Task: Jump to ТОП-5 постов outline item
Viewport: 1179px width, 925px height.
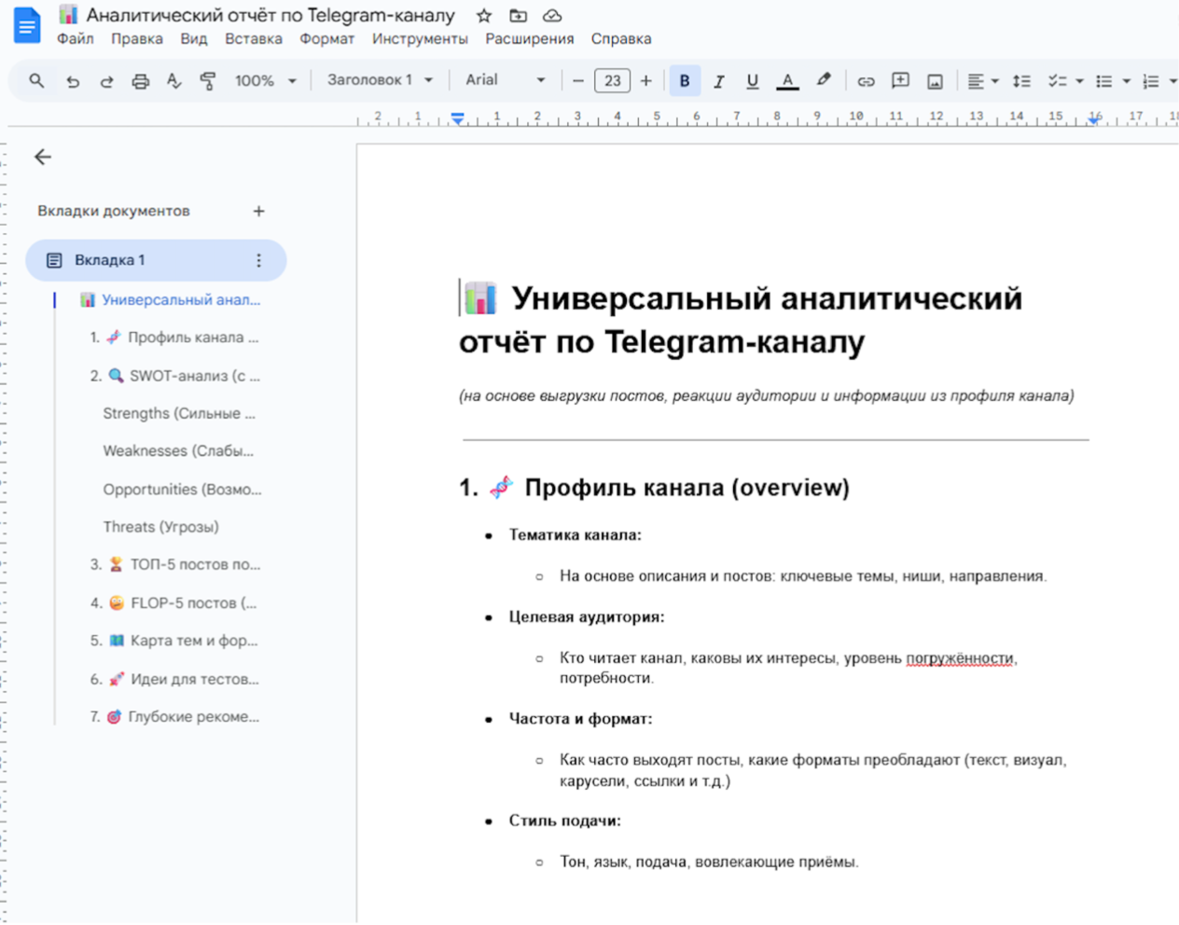Action: (x=175, y=565)
